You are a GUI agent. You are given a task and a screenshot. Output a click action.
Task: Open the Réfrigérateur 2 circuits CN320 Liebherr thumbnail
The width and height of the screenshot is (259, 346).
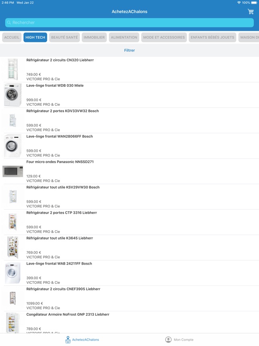click(13, 69)
